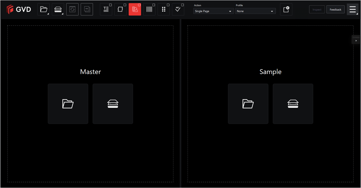361x188 pixels.
Task: Open the Profile dropdown showing None
Action: pyautogui.click(x=255, y=11)
